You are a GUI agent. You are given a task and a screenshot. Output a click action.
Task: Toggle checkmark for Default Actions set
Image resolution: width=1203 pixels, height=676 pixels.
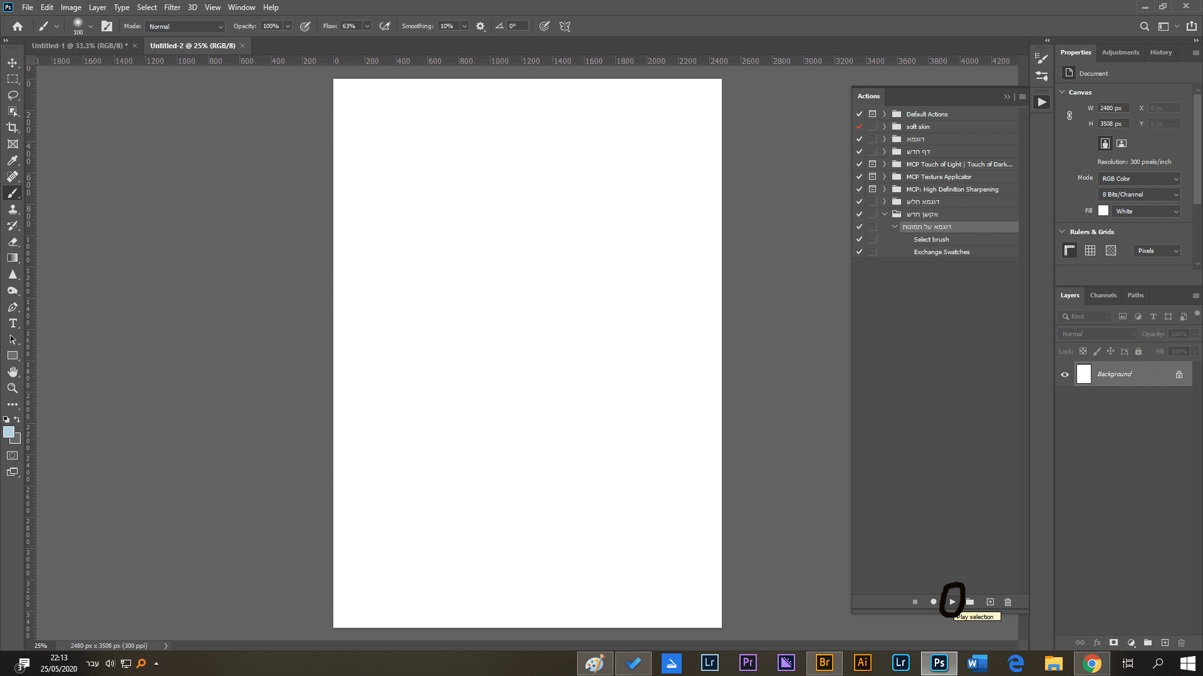(859, 114)
